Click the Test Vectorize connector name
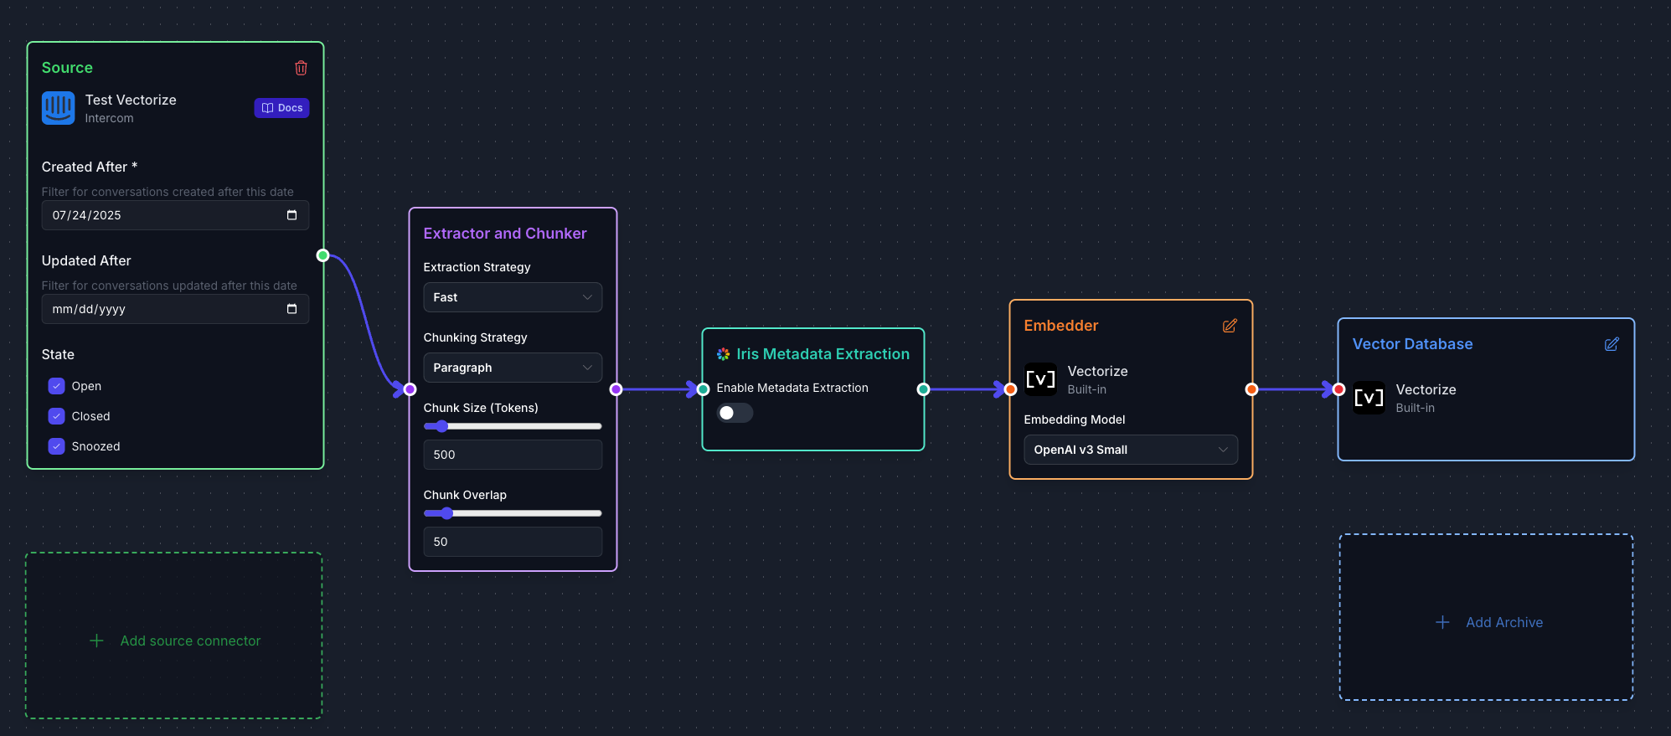This screenshot has width=1671, height=736. [131, 100]
